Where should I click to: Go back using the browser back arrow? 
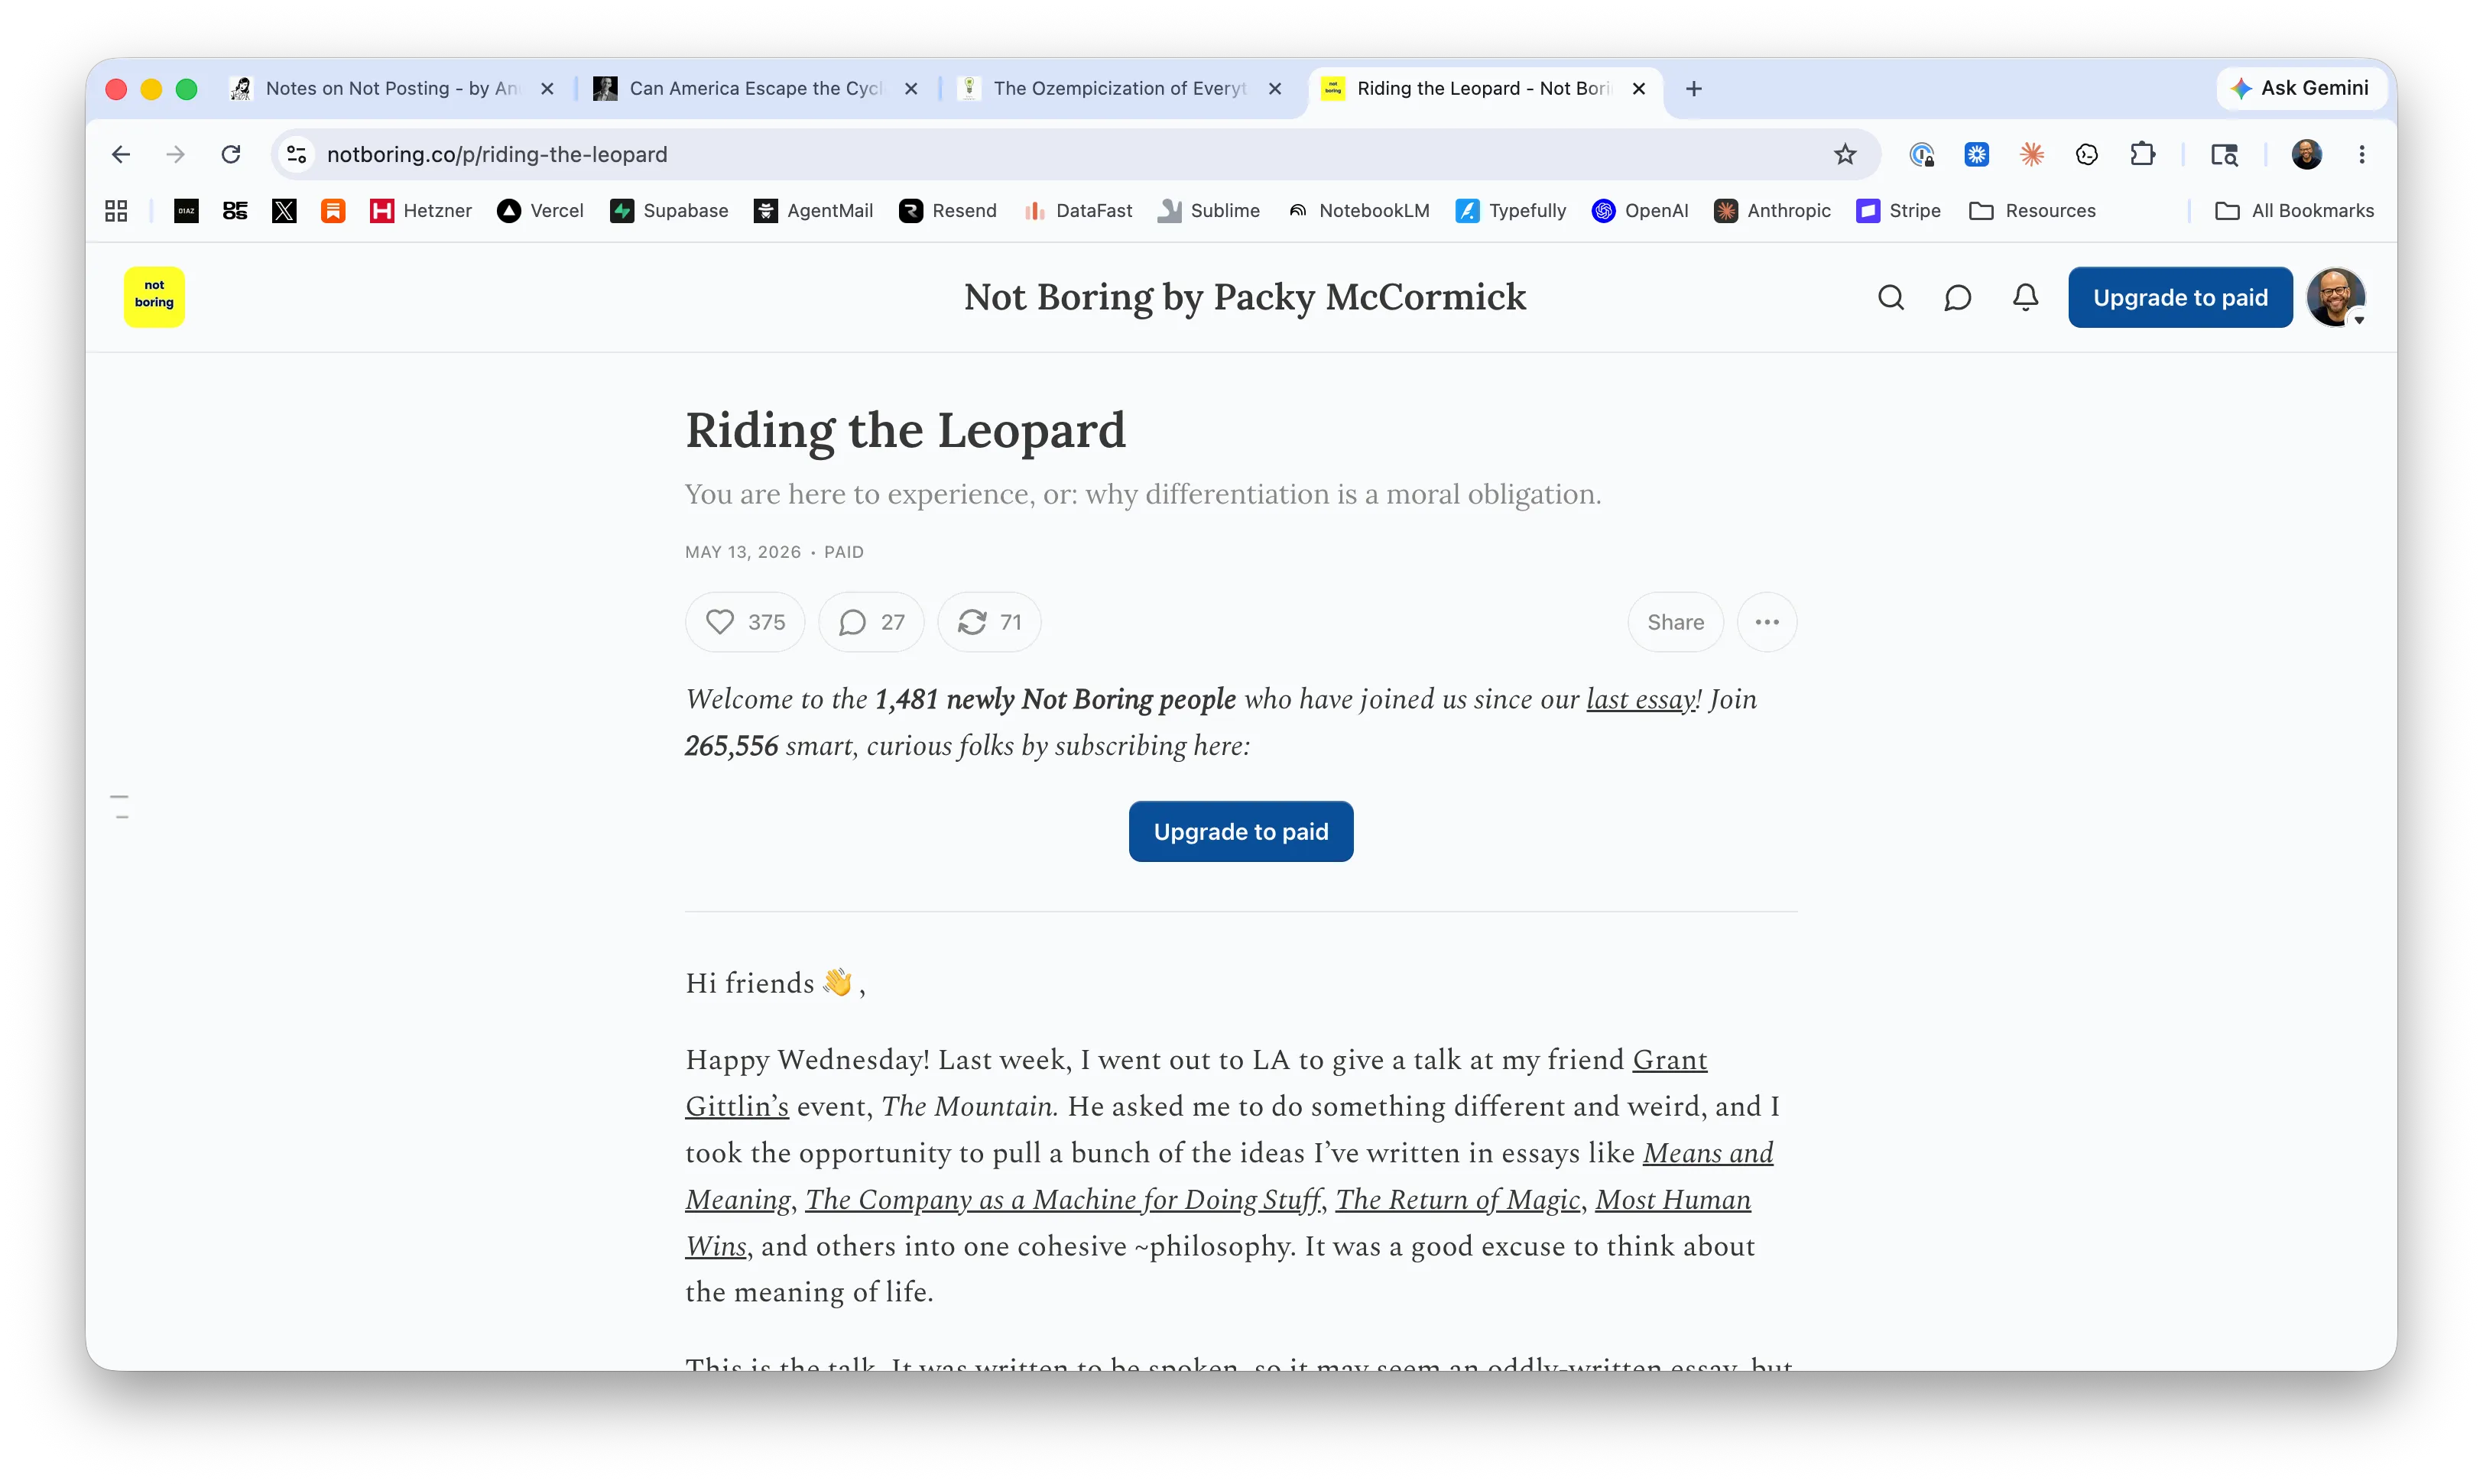(121, 154)
